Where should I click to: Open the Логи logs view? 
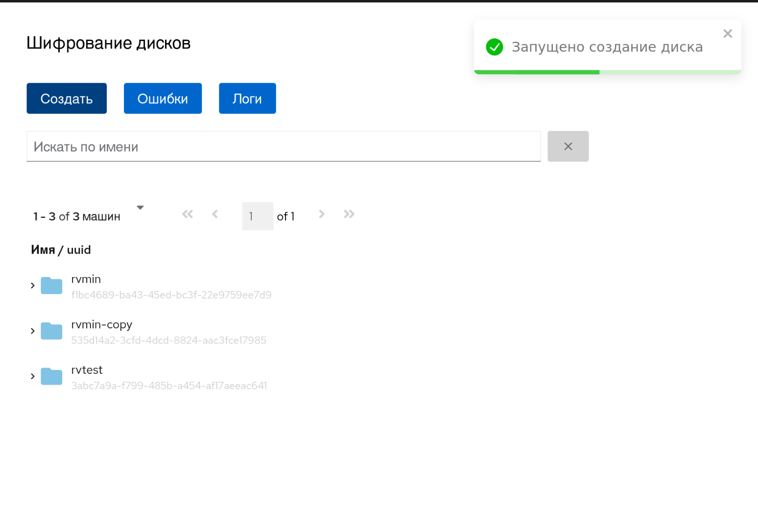[247, 98]
